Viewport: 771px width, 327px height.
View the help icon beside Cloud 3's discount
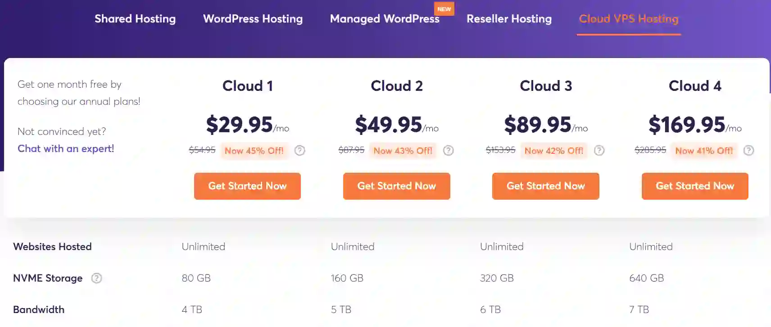click(599, 151)
